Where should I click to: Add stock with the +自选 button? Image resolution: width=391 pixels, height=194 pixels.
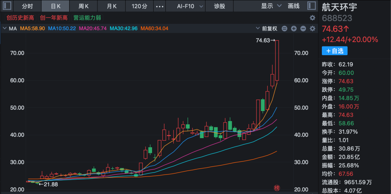pos(335,51)
